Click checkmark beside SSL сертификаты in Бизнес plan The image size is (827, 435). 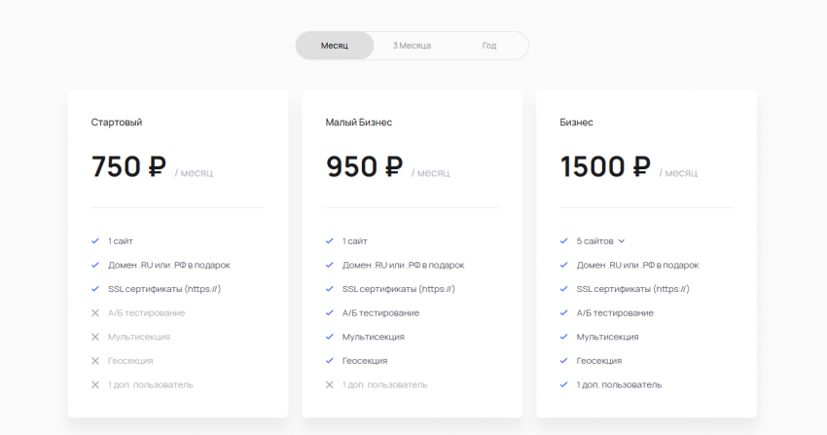[564, 289]
